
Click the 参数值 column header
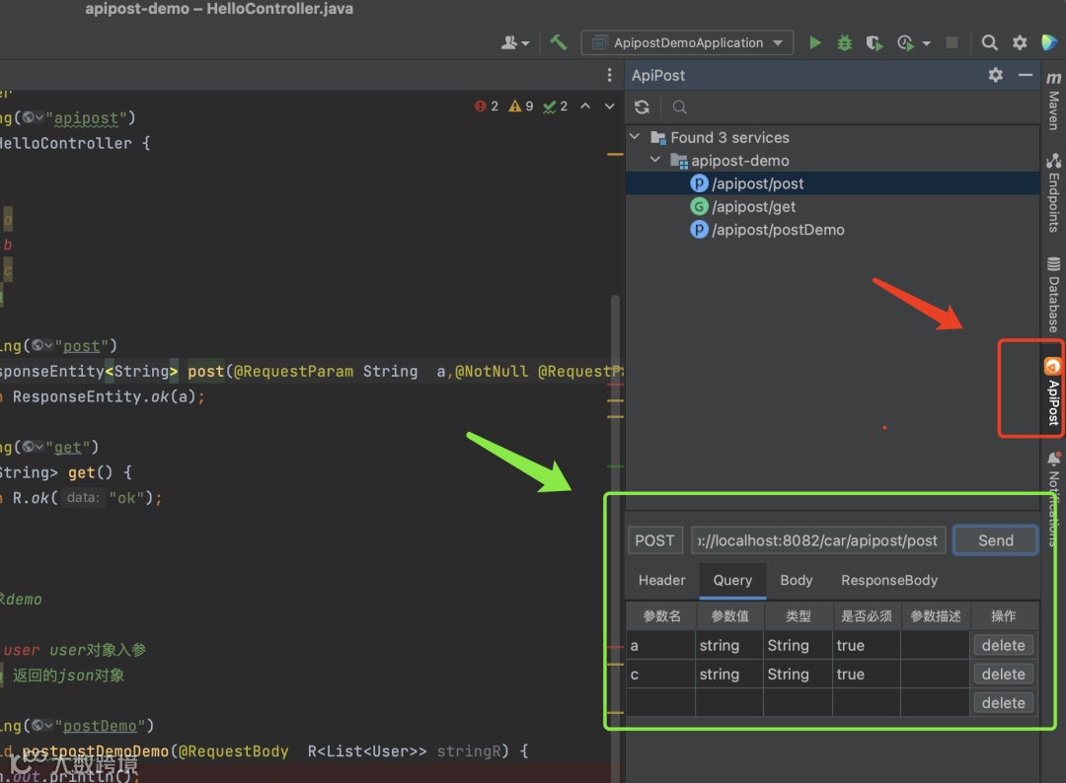tap(729, 616)
